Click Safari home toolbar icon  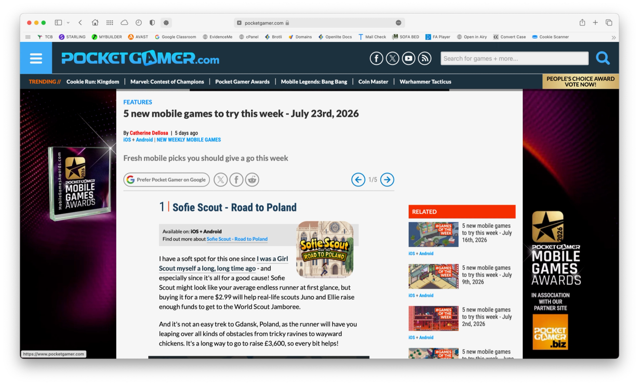click(x=95, y=23)
